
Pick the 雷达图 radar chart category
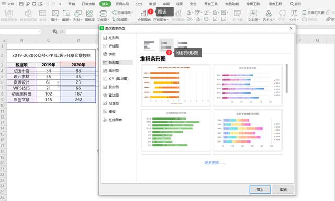[x=111, y=95]
